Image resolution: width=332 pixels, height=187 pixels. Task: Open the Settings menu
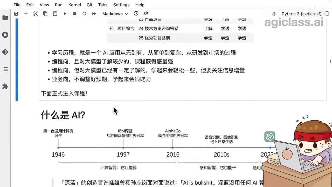coord(121,5)
